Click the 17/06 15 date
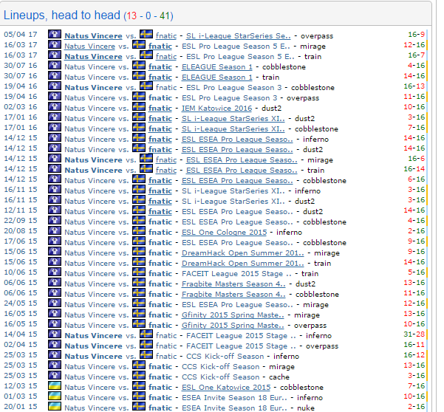 tap(21, 241)
